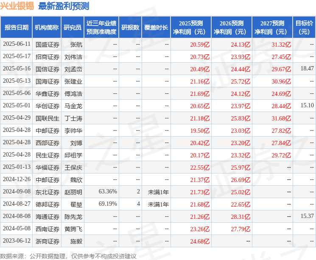Viewport: 316px width, 260px height.
Task: Select the 研究员 column header
Action: [x=73, y=28]
